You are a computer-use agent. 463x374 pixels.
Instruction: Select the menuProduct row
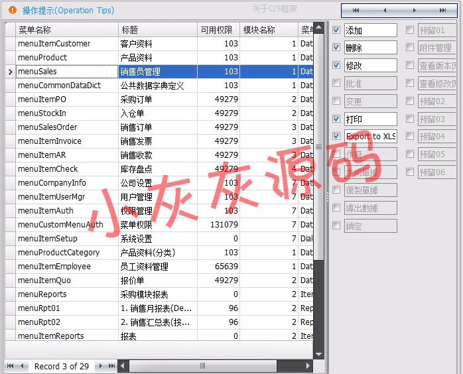159,58
